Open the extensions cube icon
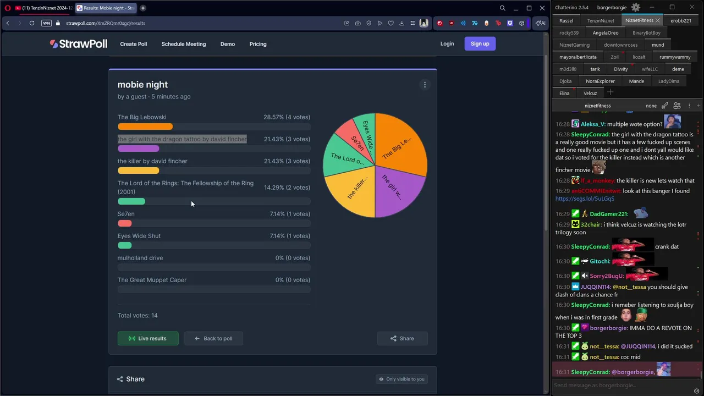 coord(521,23)
